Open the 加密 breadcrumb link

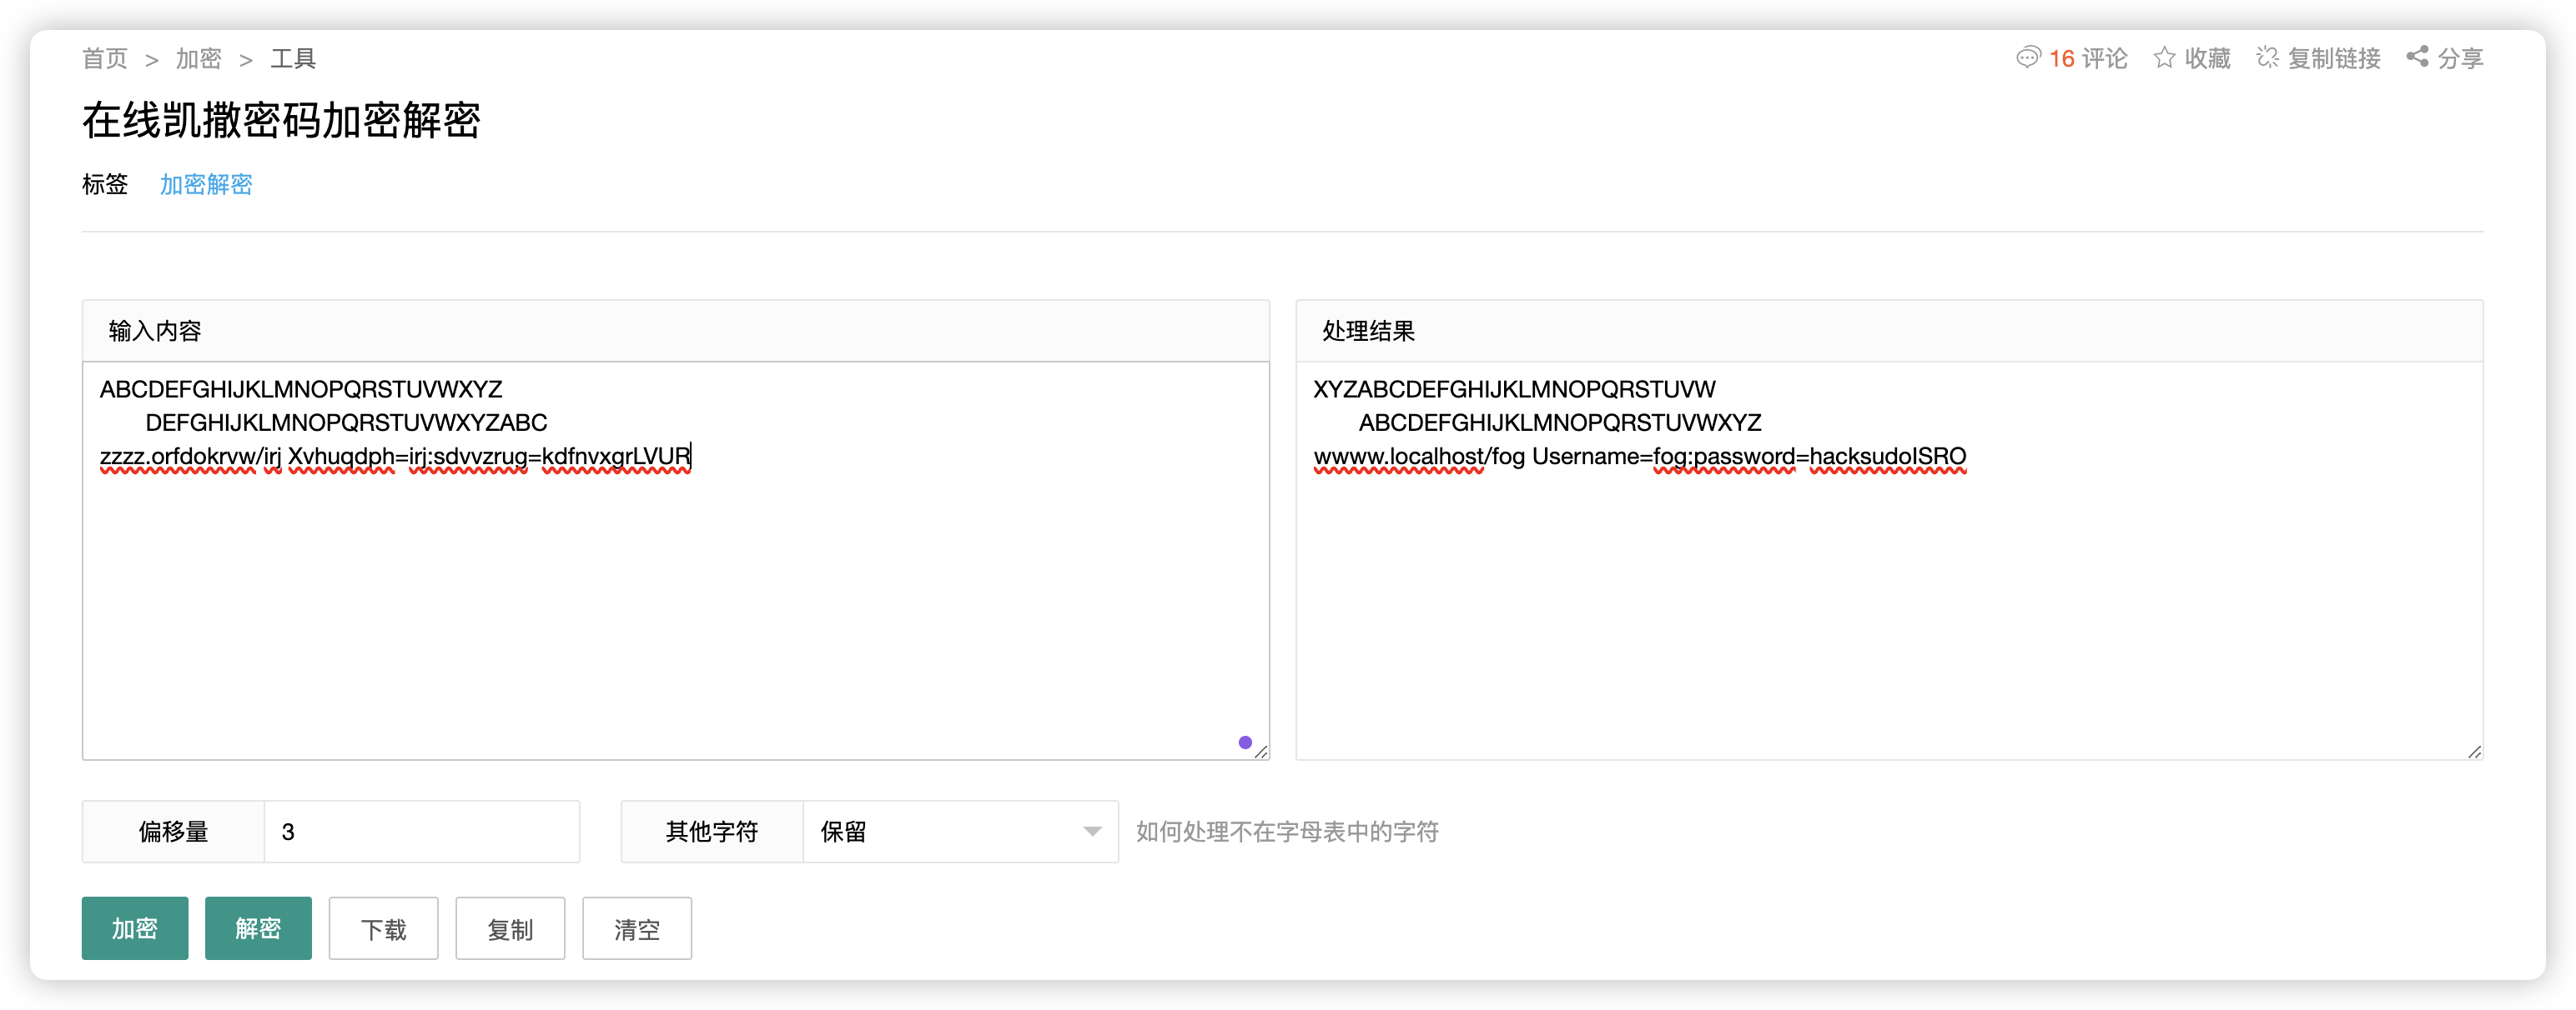point(199,59)
